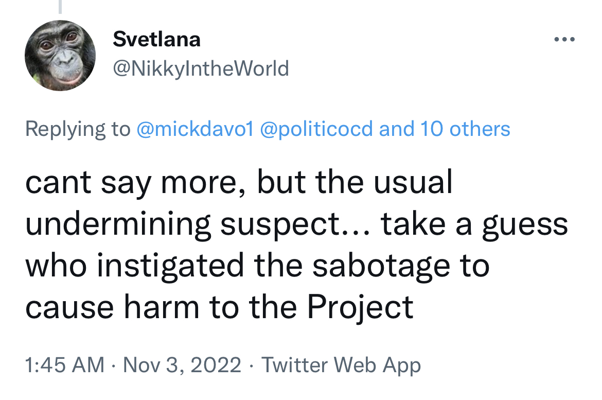Image resolution: width=602 pixels, height=400 pixels.
Task: Visit the @NikkyIntheWorld handle
Action: [201, 69]
